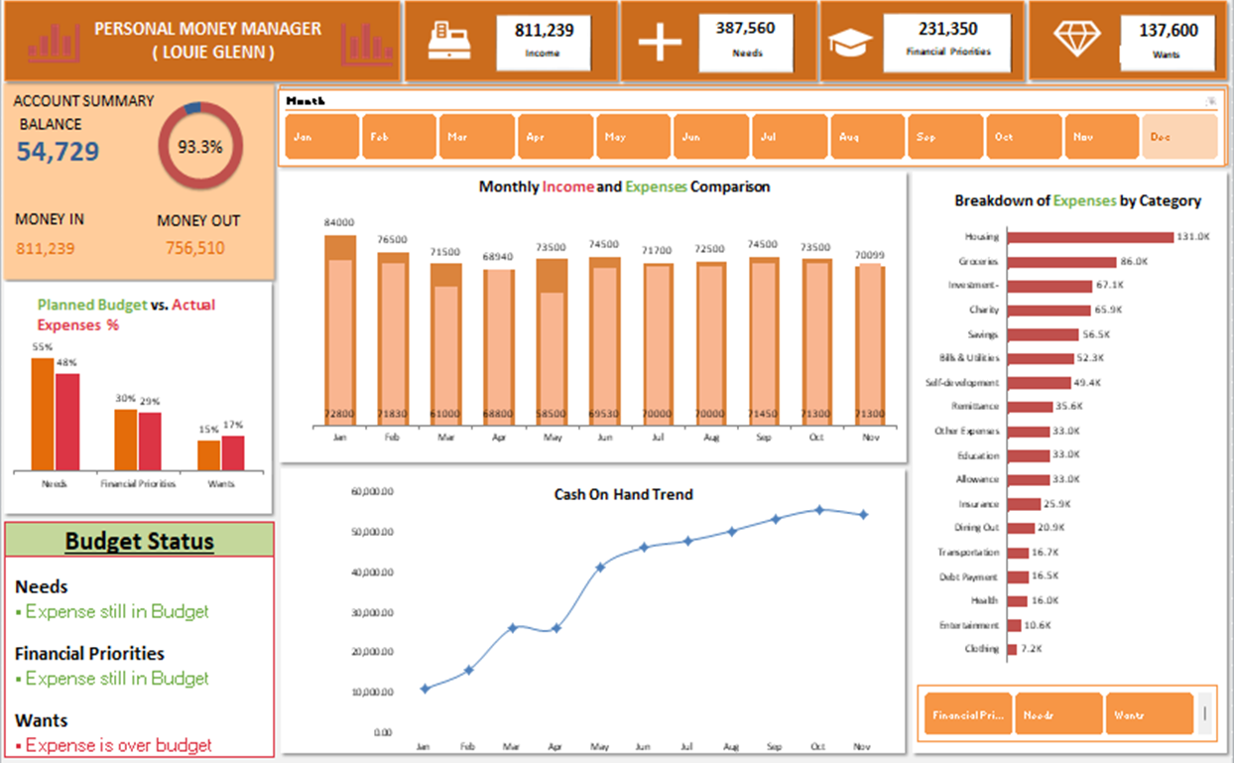Click the right bar-chart icon beside the title
The width and height of the screenshot is (1234, 763).
click(363, 43)
